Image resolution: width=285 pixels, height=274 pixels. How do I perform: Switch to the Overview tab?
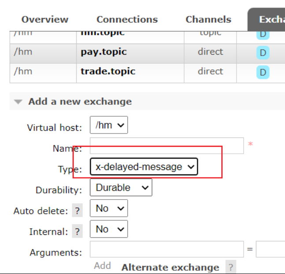[x=45, y=19]
